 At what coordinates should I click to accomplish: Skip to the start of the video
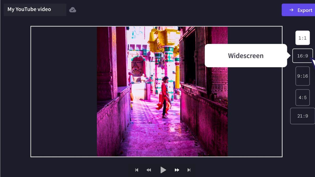click(136, 170)
